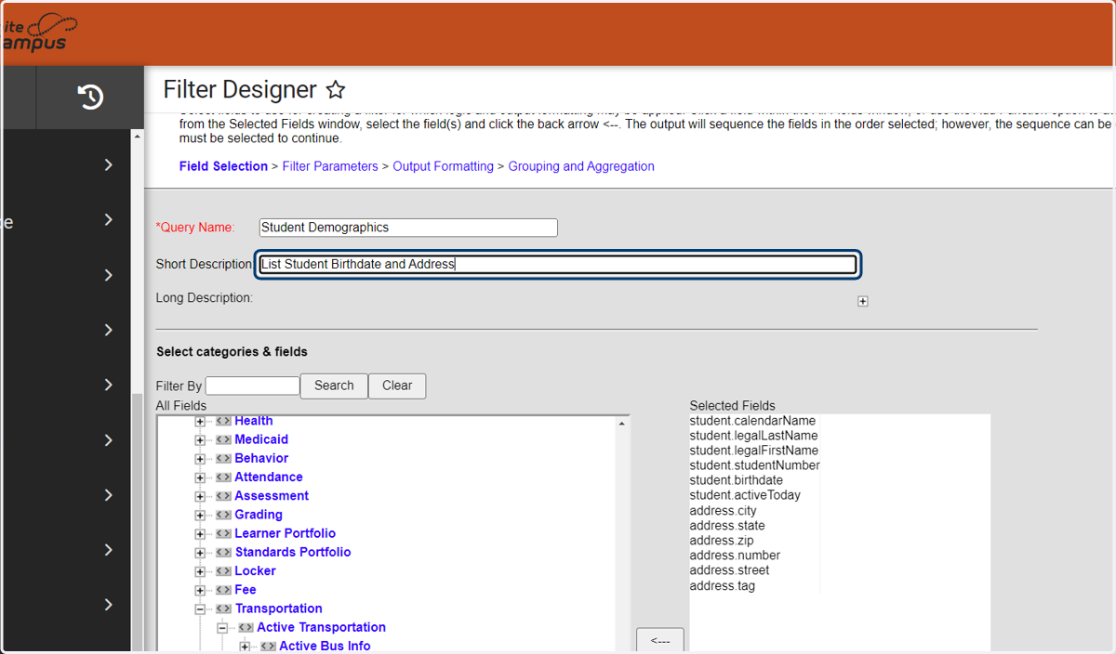Go to Output Formatting step
Image resolution: width=1116 pixels, height=654 pixels.
[443, 166]
